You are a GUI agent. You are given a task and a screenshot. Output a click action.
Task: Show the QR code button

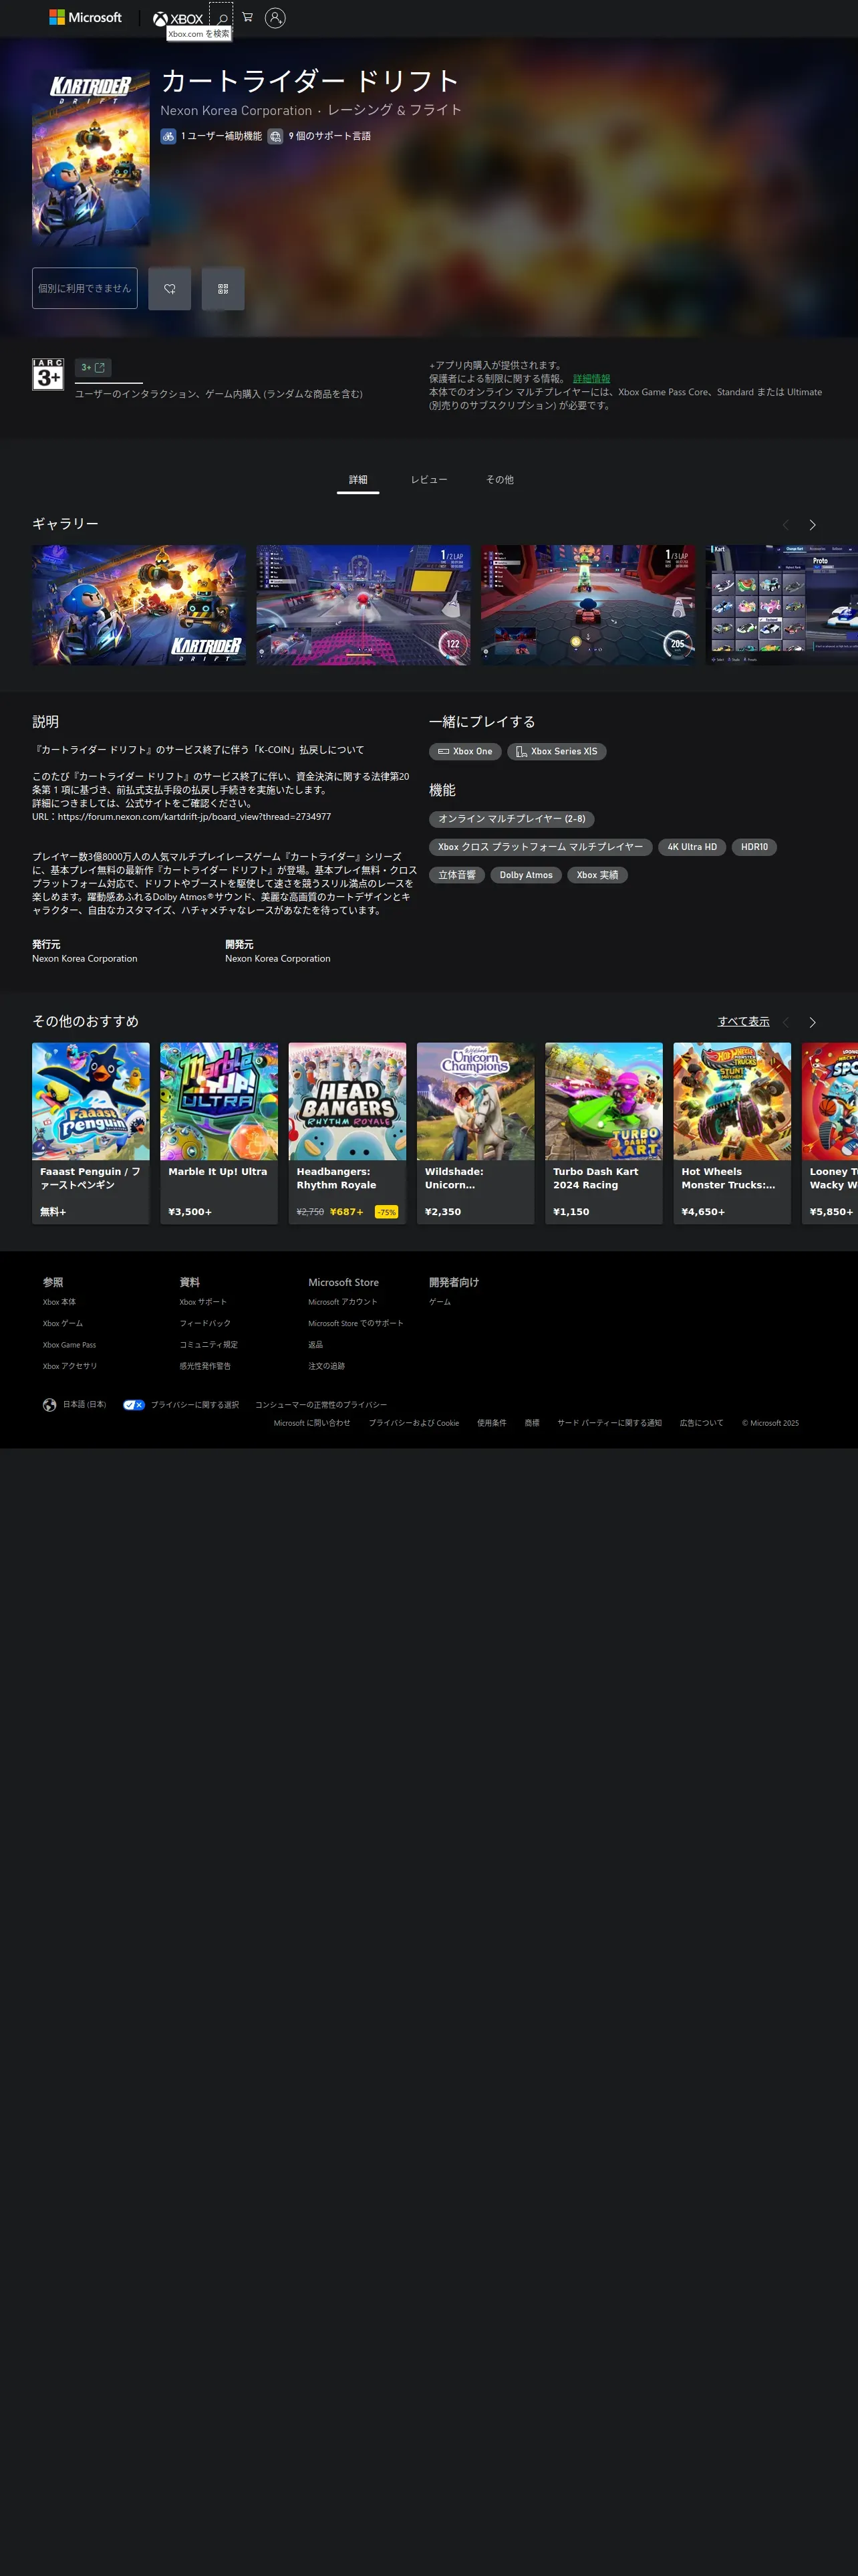point(223,288)
